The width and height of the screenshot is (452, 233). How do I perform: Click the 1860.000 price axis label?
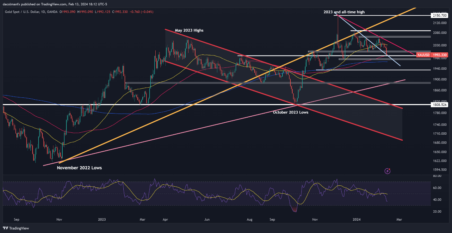tap(439, 90)
